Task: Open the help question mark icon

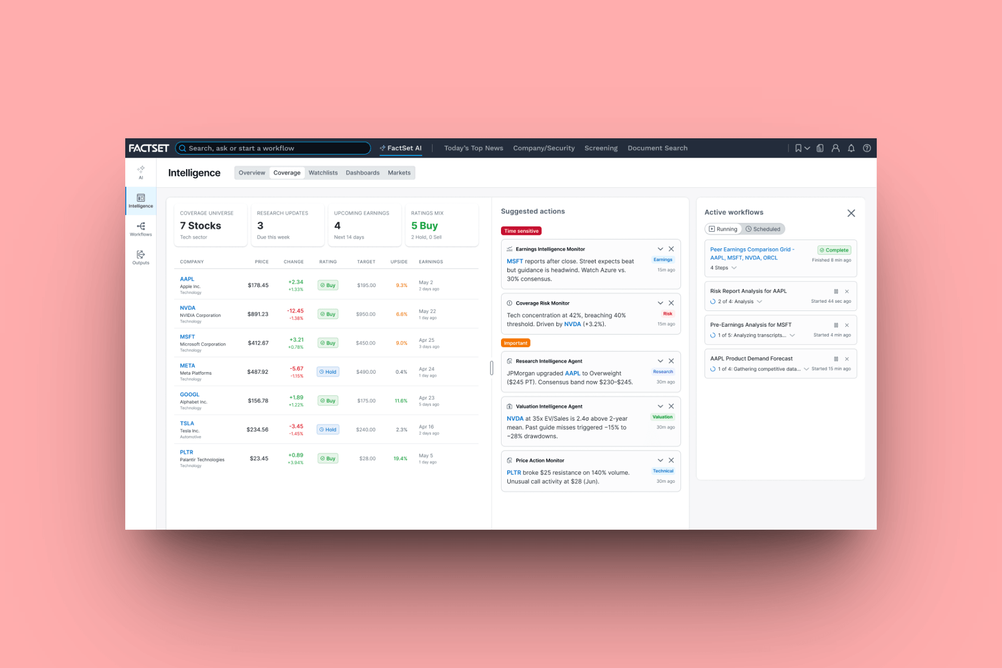Action: (867, 148)
